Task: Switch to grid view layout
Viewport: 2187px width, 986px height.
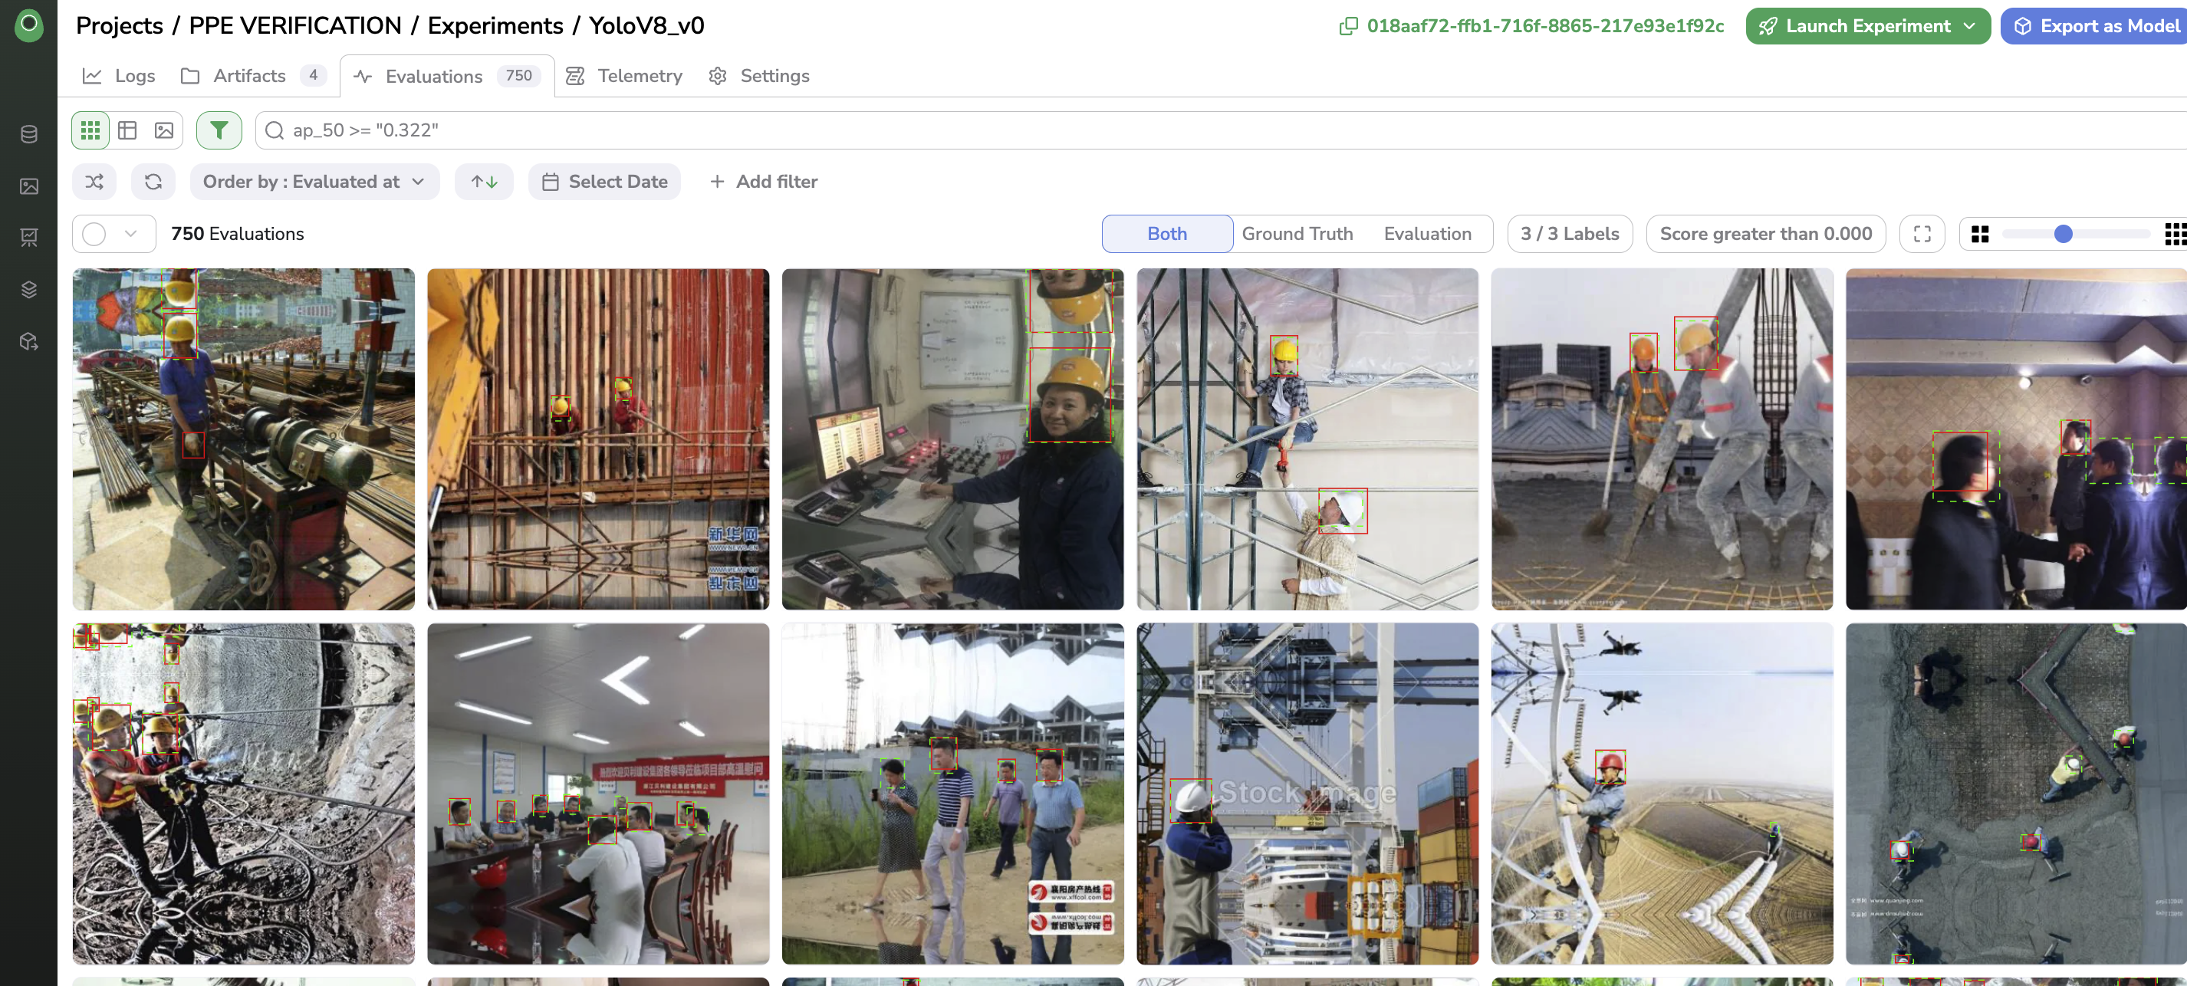Action: tap(90, 130)
